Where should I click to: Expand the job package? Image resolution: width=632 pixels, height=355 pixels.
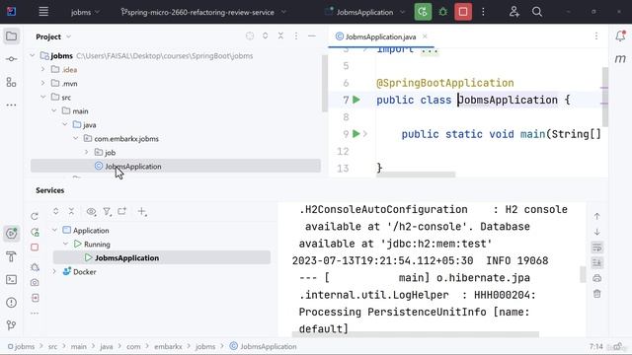[x=87, y=152]
